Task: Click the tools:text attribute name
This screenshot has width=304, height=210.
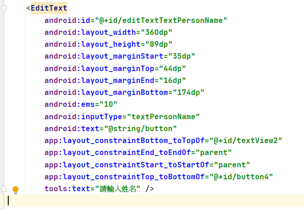Action: (x=67, y=188)
